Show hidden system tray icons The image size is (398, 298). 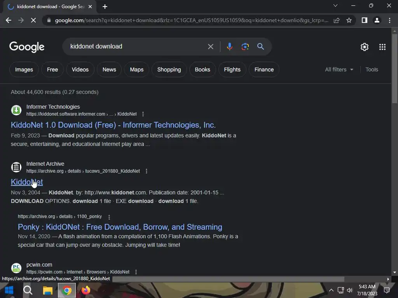coord(331,290)
